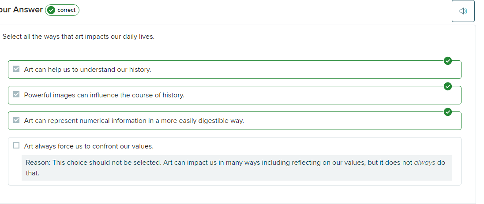Check the 'Art always force us' checkbox

coord(17,146)
